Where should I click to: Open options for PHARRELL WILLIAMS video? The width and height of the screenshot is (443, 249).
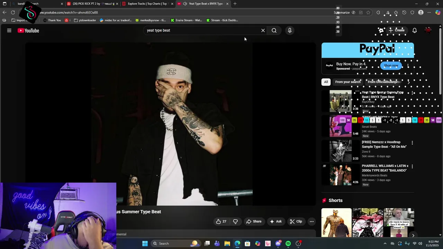click(412, 166)
